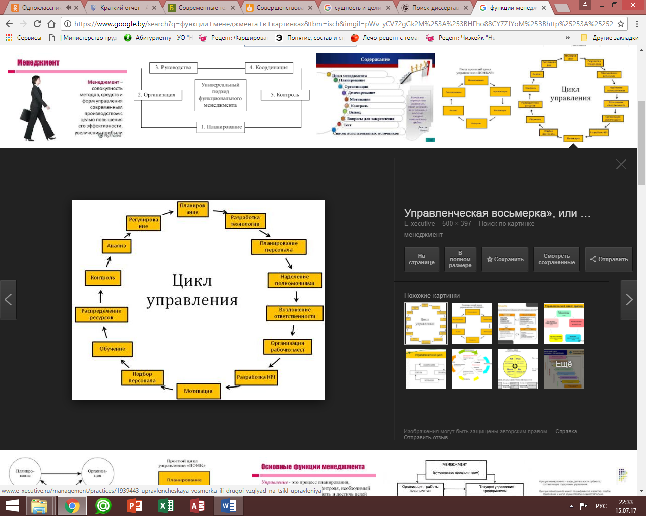Switch to the Краткий отчет tab

[120, 8]
